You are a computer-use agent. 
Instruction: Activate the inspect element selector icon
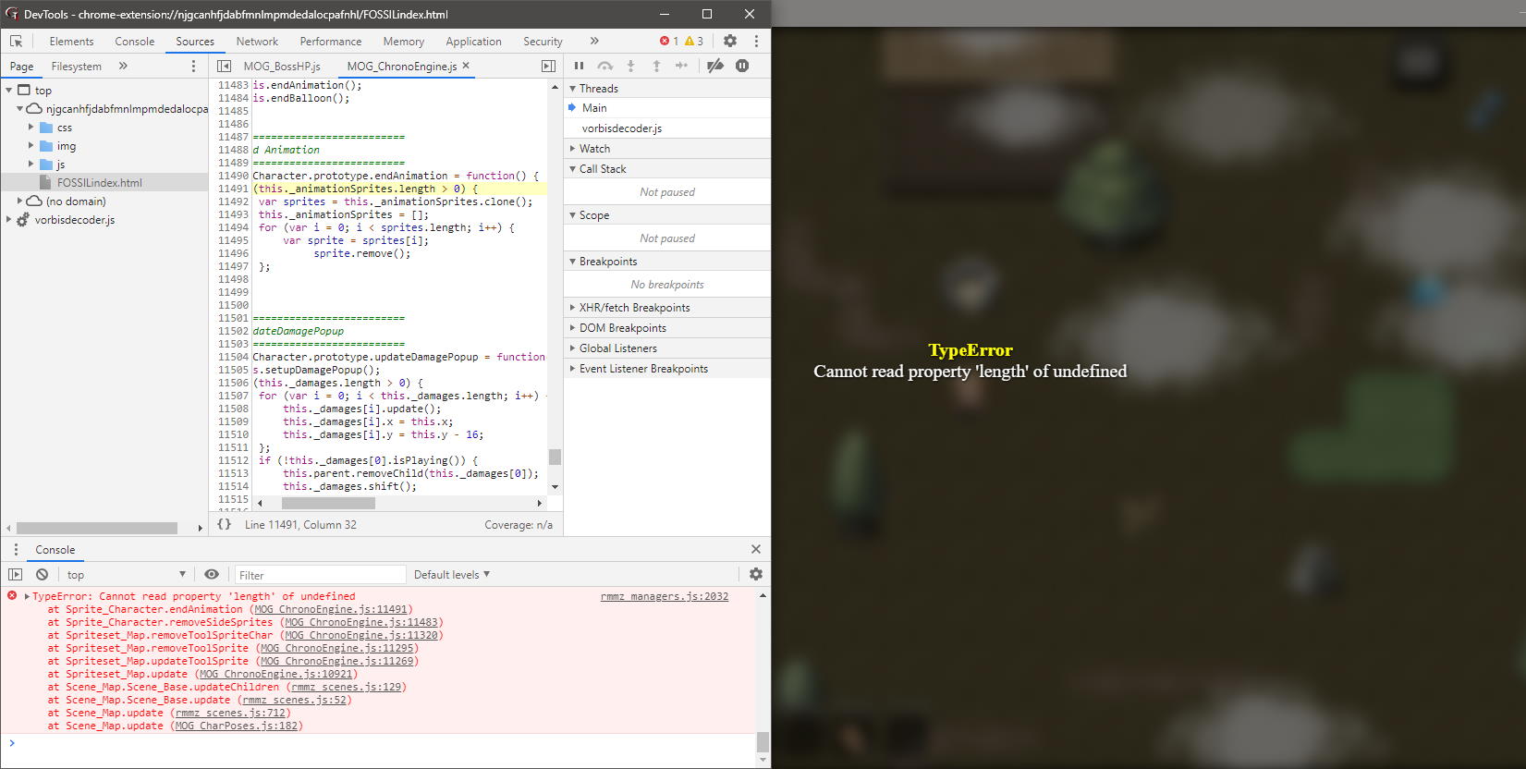(x=16, y=42)
